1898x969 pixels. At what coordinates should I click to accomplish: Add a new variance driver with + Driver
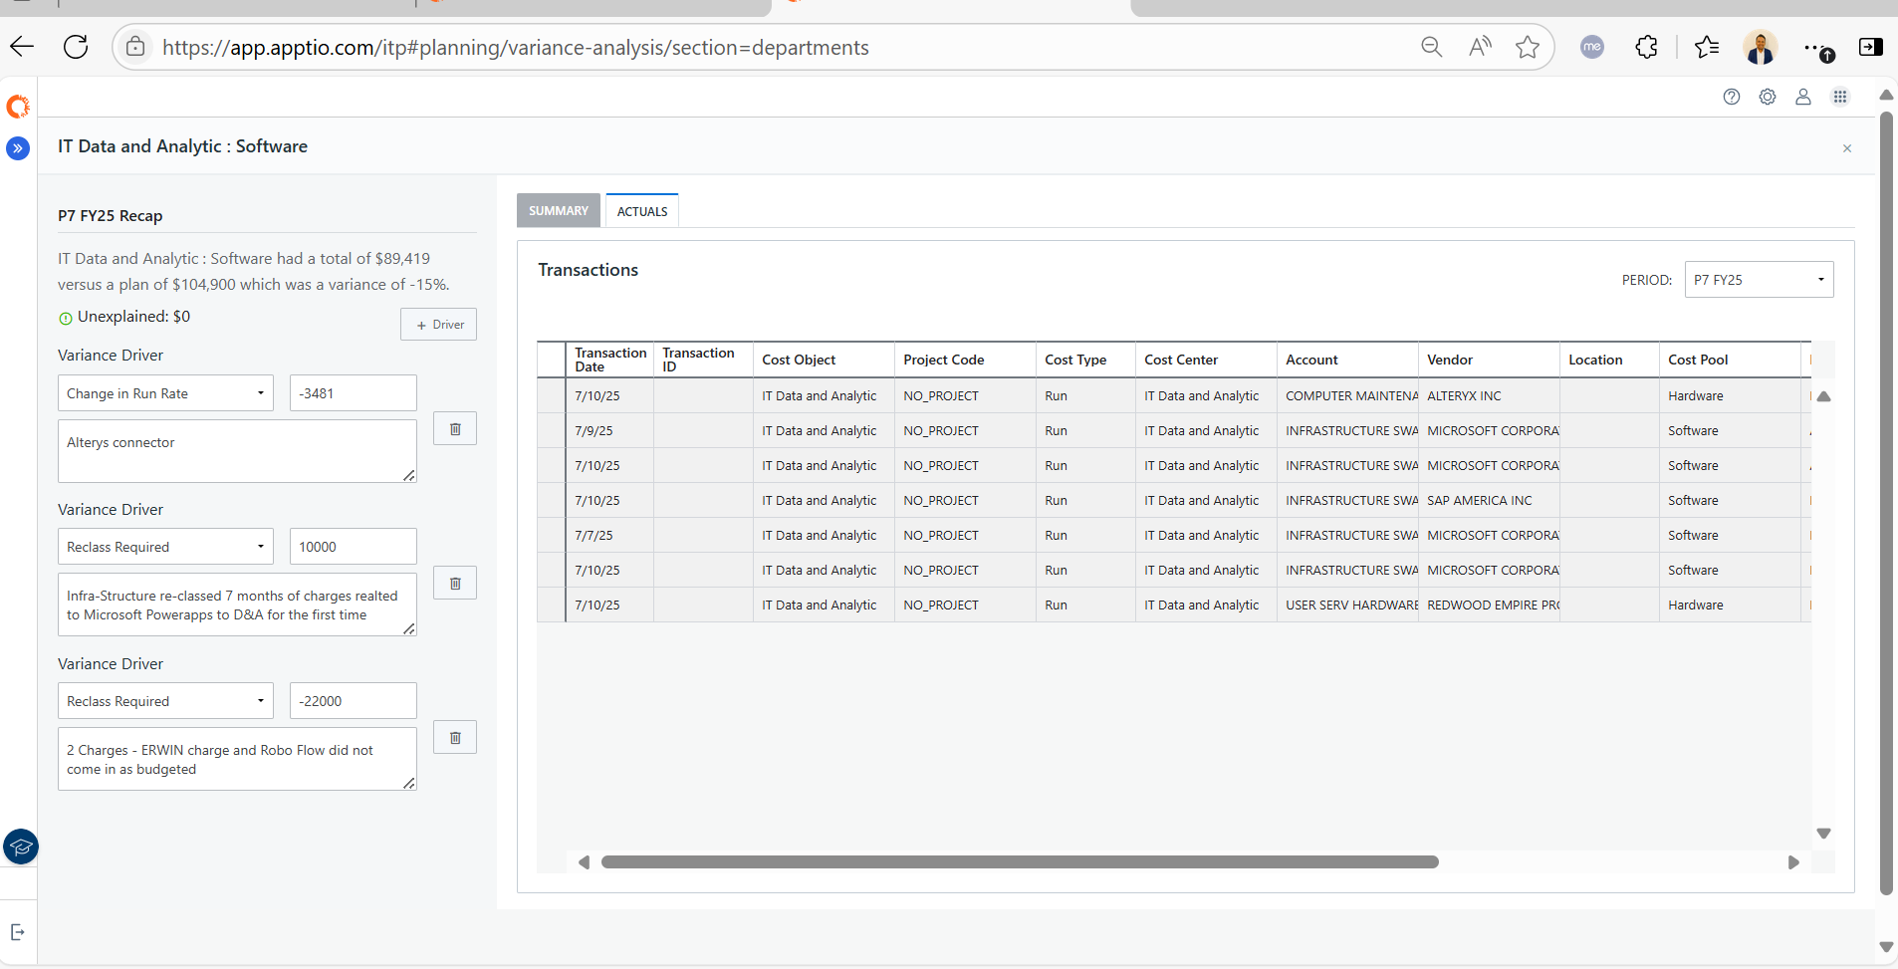click(439, 325)
